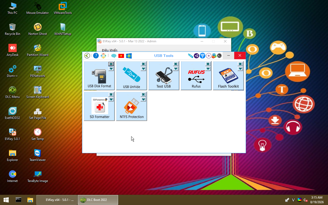
Task: Open the cyan chat bubble icon
Action: pyautogui.click(x=114, y=56)
